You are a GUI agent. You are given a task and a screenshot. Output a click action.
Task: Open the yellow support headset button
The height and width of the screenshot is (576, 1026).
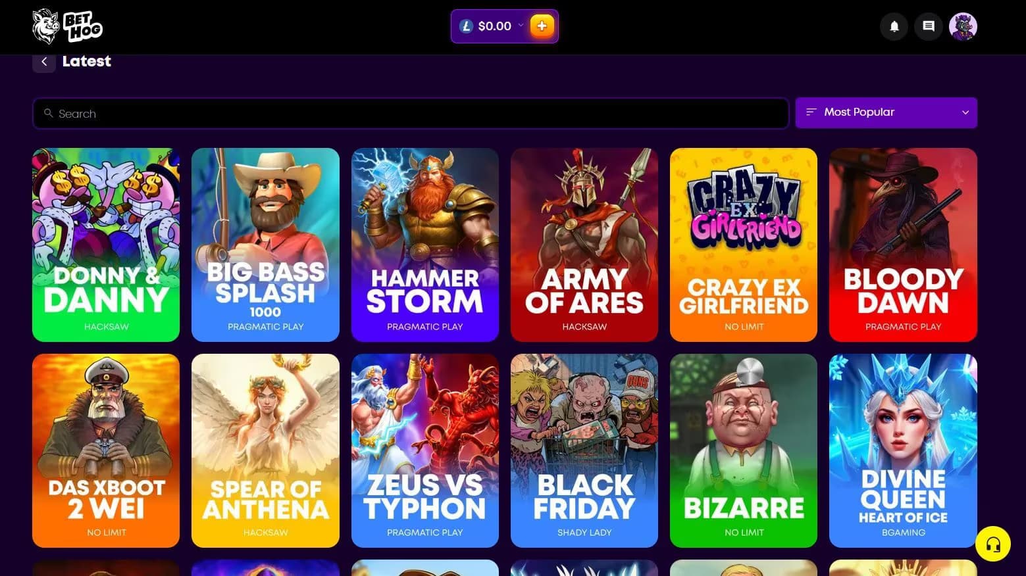(x=992, y=544)
